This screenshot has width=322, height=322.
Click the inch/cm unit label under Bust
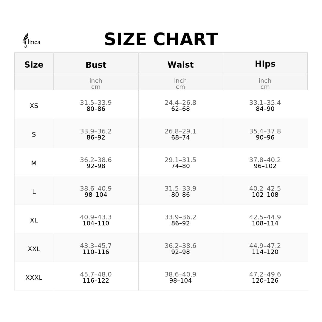click(x=96, y=84)
